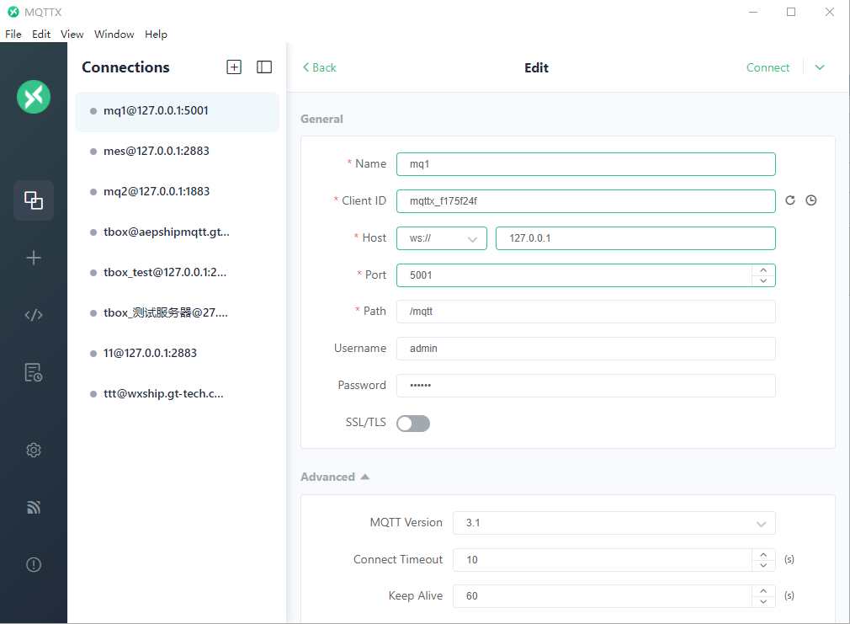This screenshot has width=850, height=624.
Task: Increase Keep Alive with up arrow
Action: point(763,591)
